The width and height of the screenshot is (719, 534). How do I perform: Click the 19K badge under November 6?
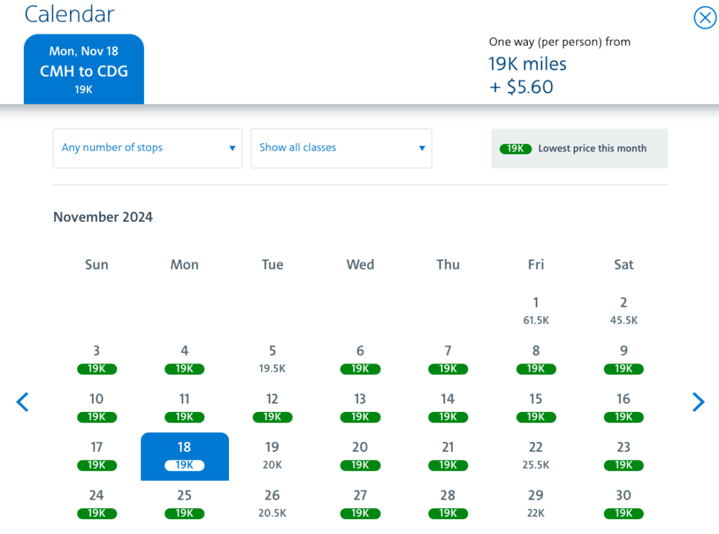[x=360, y=368]
